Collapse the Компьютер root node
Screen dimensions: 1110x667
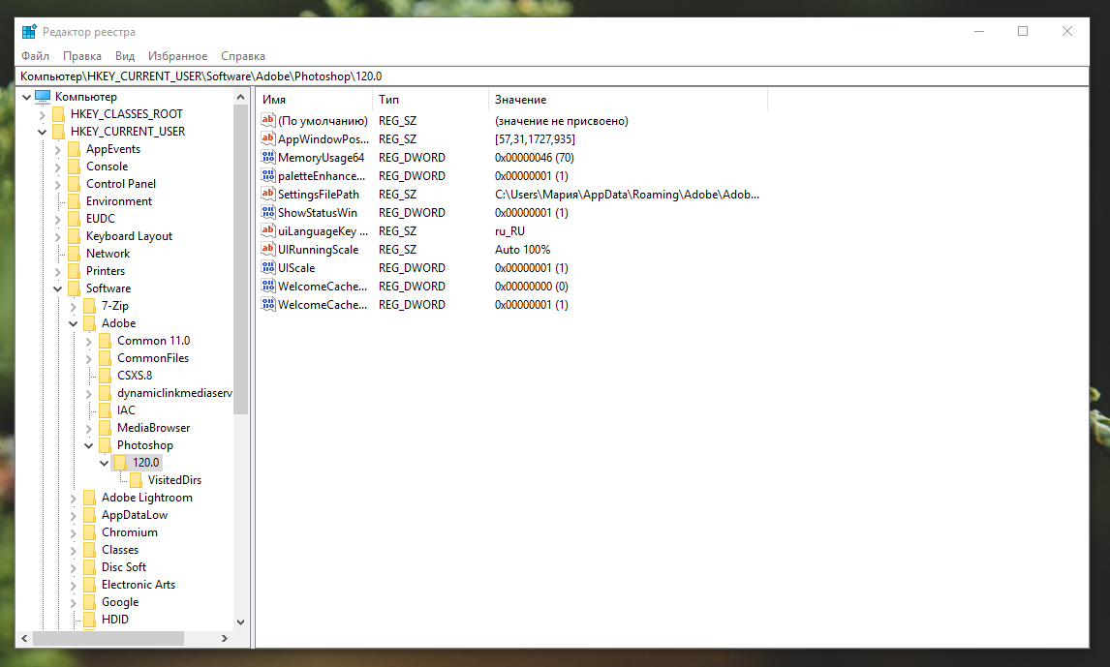coord(27,97)
